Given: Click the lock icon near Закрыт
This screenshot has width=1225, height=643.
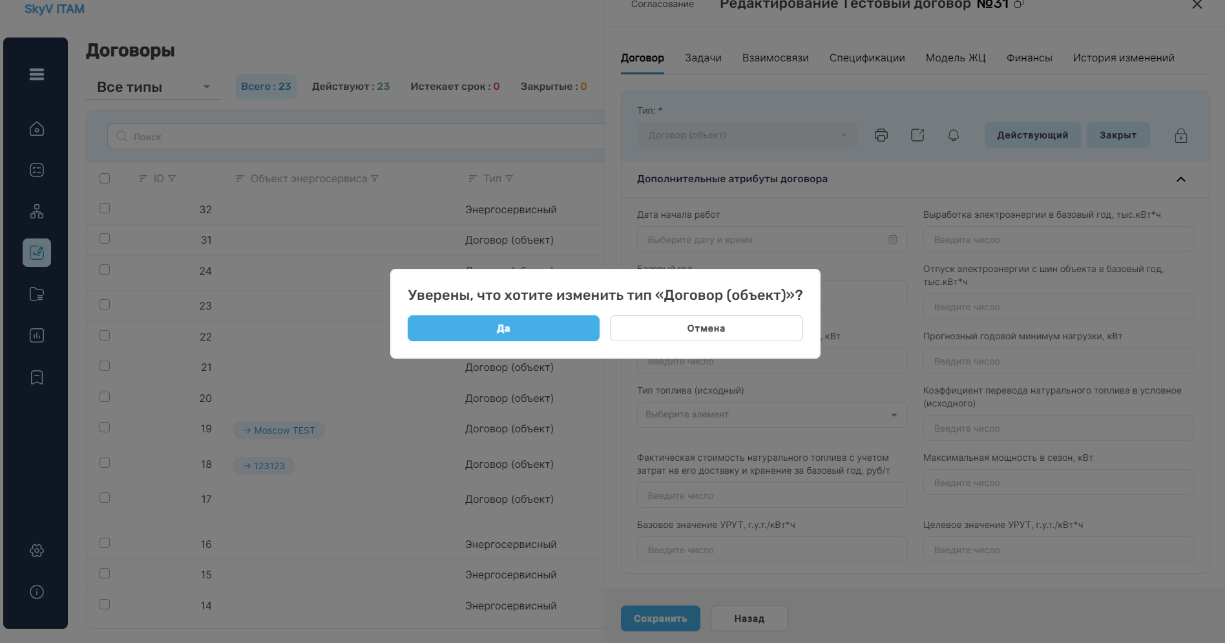Looking at the screenshot, I should (x=1181, y=135).
